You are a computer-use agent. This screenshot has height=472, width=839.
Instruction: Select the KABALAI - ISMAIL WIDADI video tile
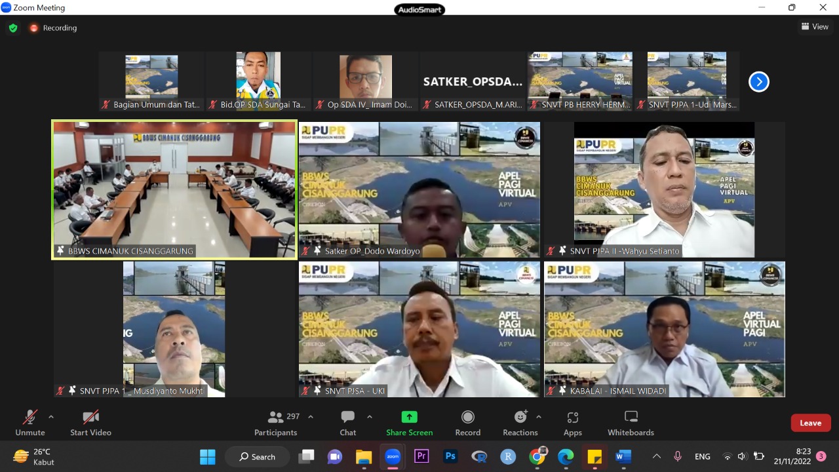(665, 329)
